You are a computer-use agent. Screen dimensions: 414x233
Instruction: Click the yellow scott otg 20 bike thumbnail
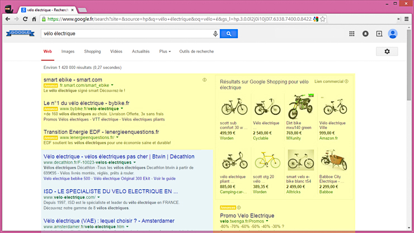[267, 160]
